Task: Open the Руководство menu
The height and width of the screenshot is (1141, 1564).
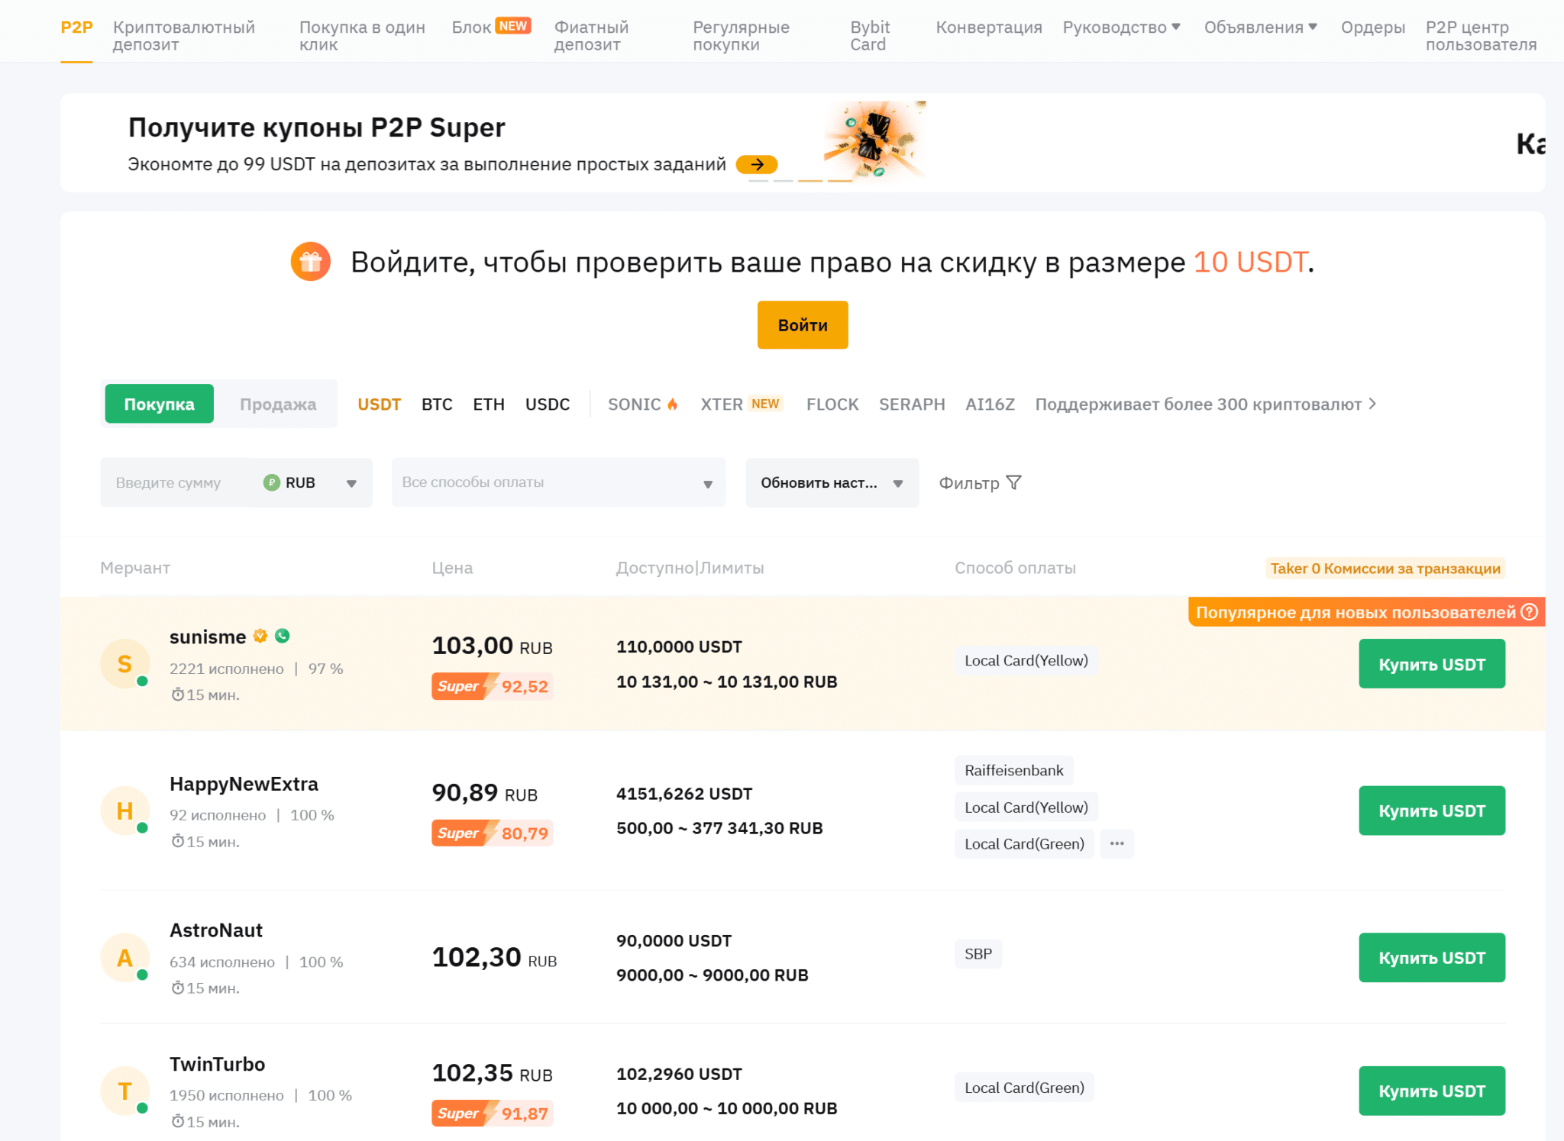Action: click(x=1121, y=27)
